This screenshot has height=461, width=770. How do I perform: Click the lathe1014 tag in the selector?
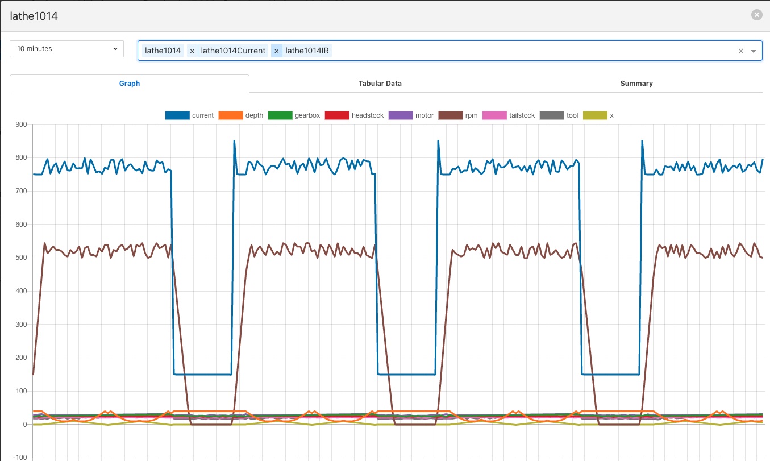(x=163, y=51)
